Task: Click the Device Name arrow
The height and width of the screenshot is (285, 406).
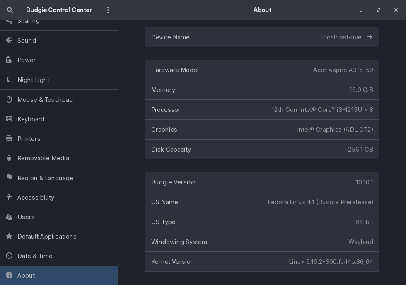Action: 370,37
